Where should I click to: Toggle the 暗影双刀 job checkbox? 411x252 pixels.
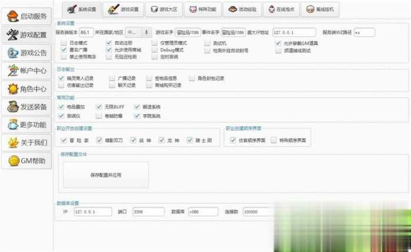coord(99,140)
